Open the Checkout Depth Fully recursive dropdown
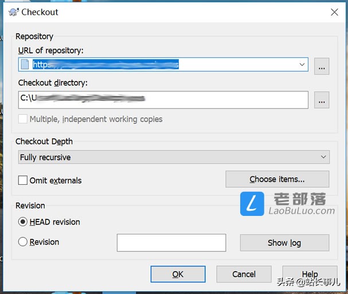The width and height of the screenshot is (348, 294). (174, 157)
